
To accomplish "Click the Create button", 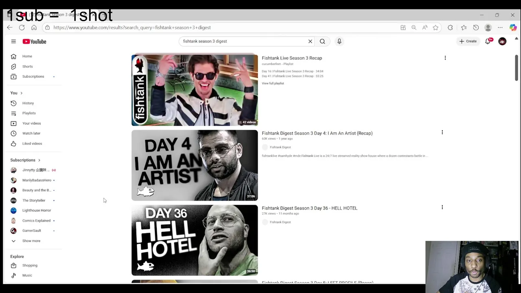I will coord(468,41).
